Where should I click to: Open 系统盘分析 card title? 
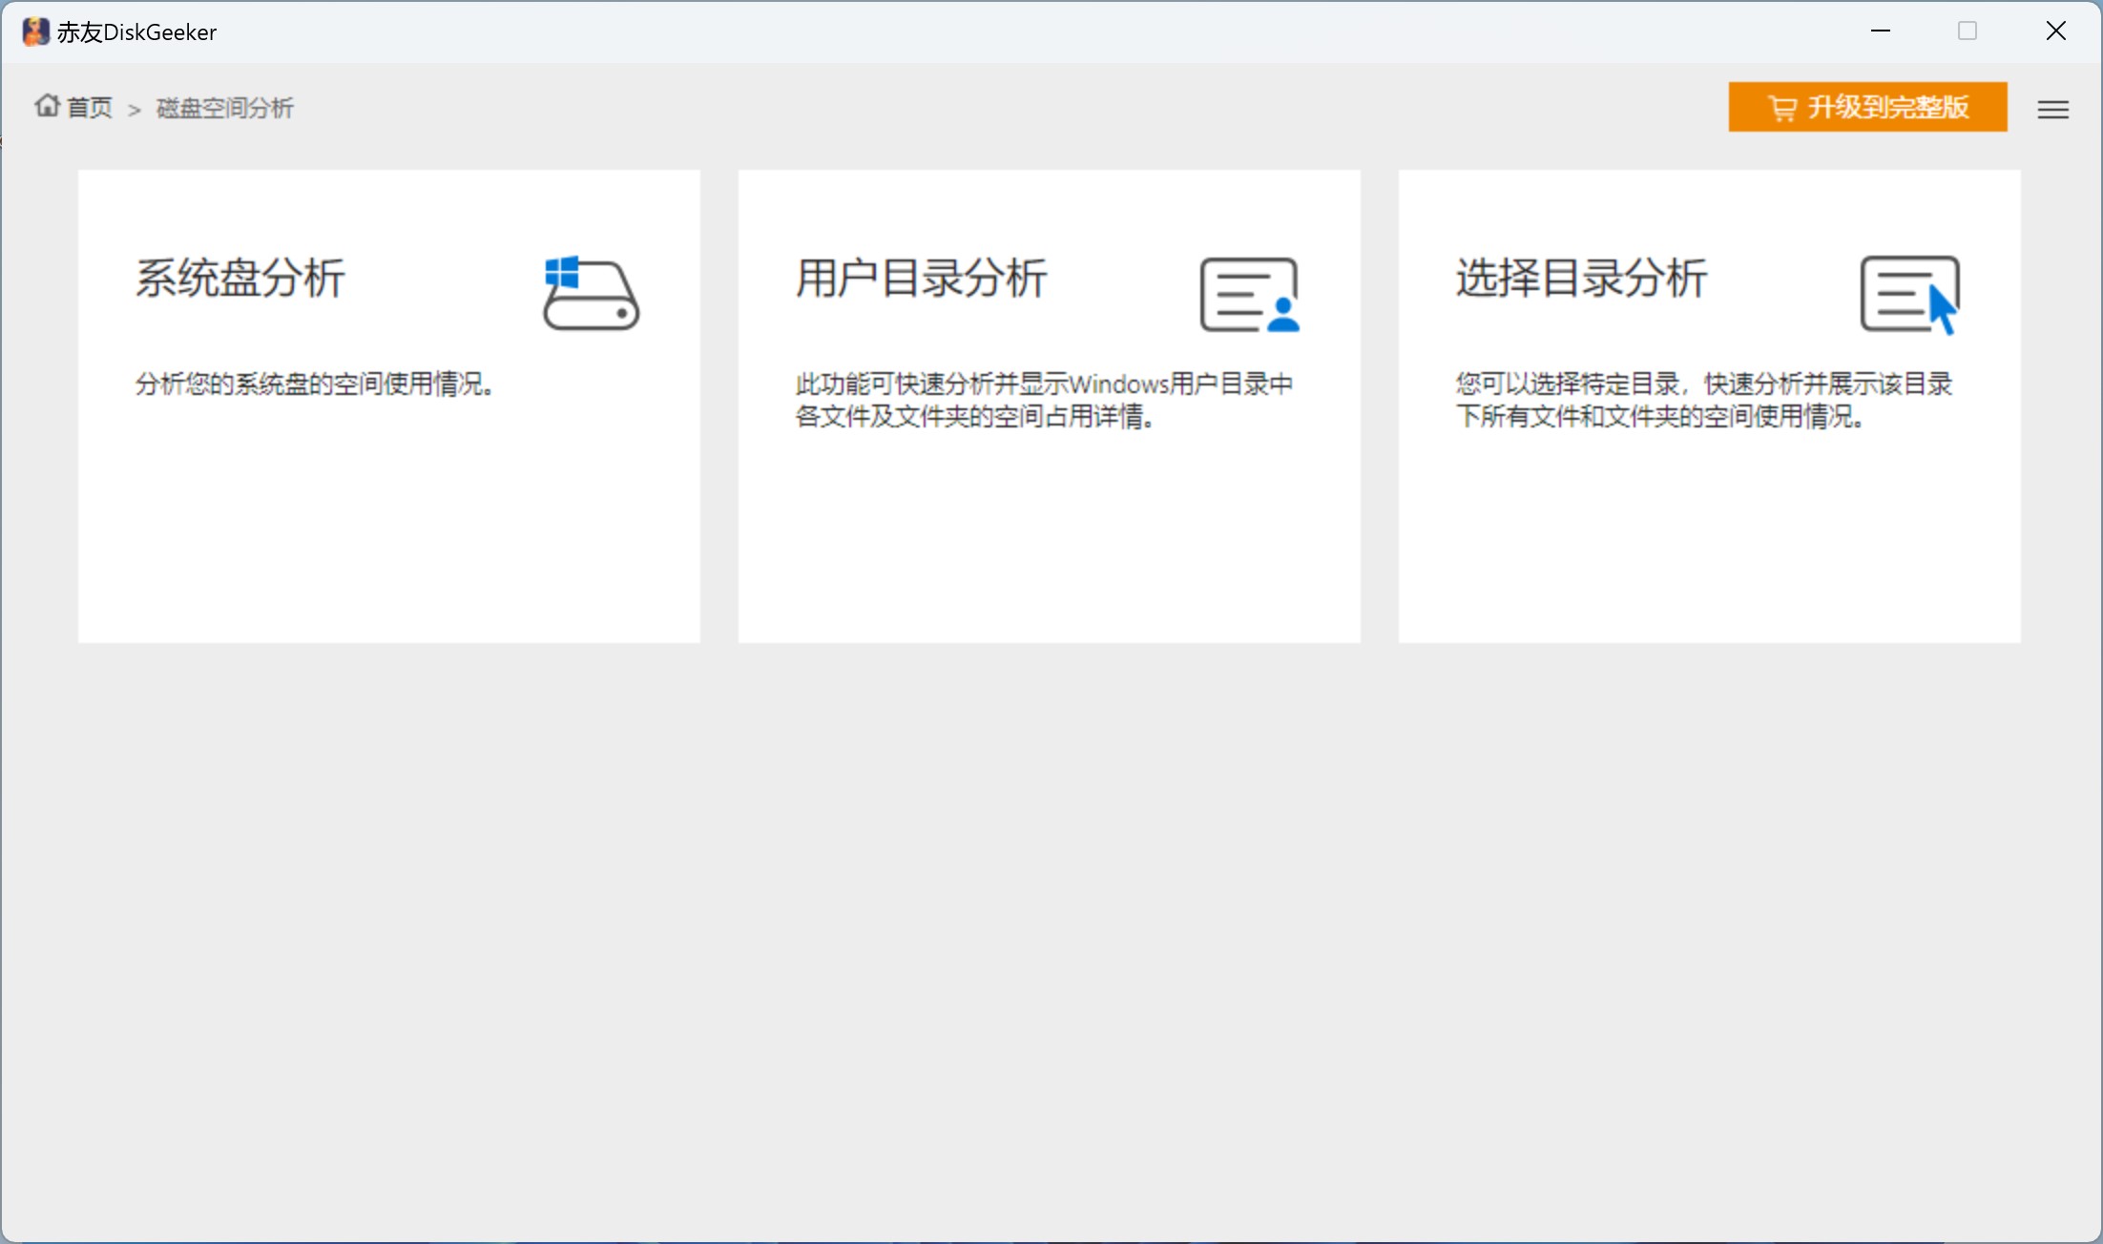(240, 279)
